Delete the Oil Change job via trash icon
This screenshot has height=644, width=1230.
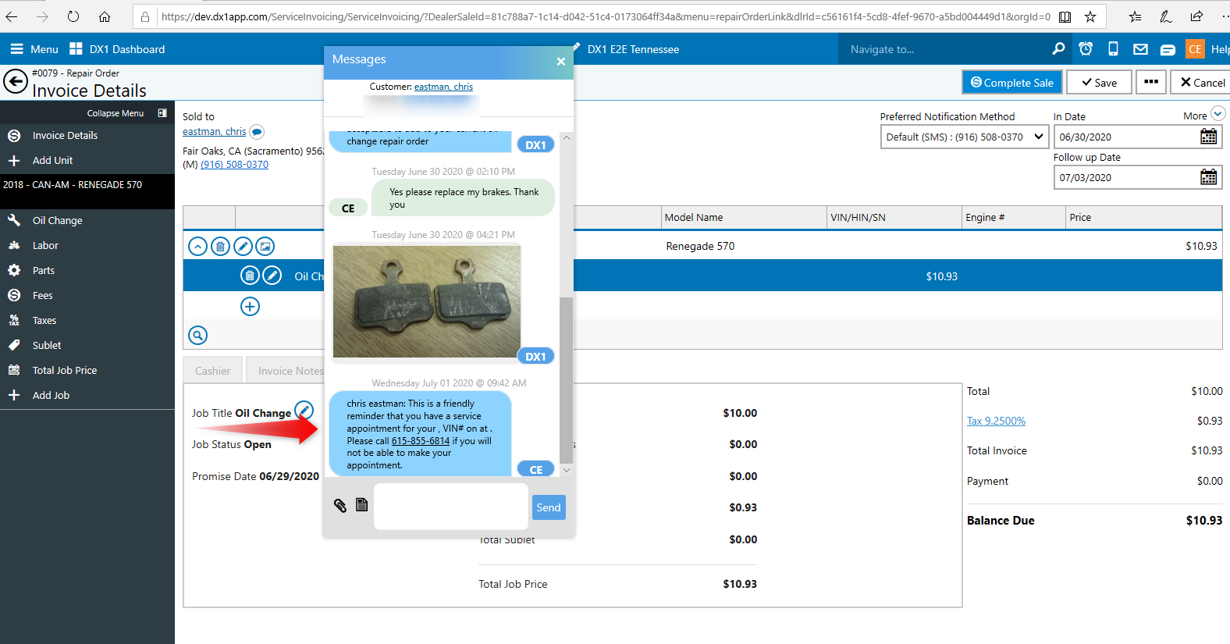pos(250,276)
